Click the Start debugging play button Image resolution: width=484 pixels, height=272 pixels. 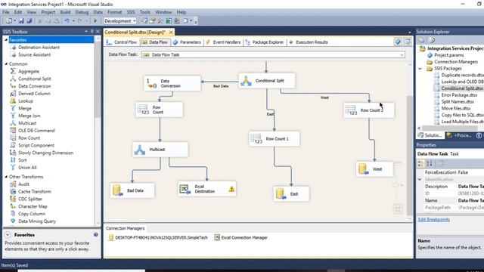(95, 21)
